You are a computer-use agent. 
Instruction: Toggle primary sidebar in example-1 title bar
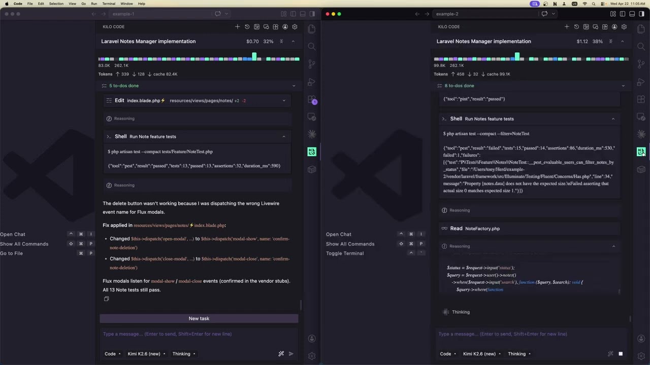pyautogui.click(x=293, y=14)
